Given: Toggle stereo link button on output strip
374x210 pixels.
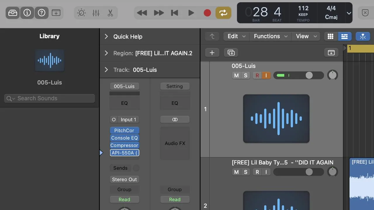Looking at the screenshot, I should coord(175,120).
